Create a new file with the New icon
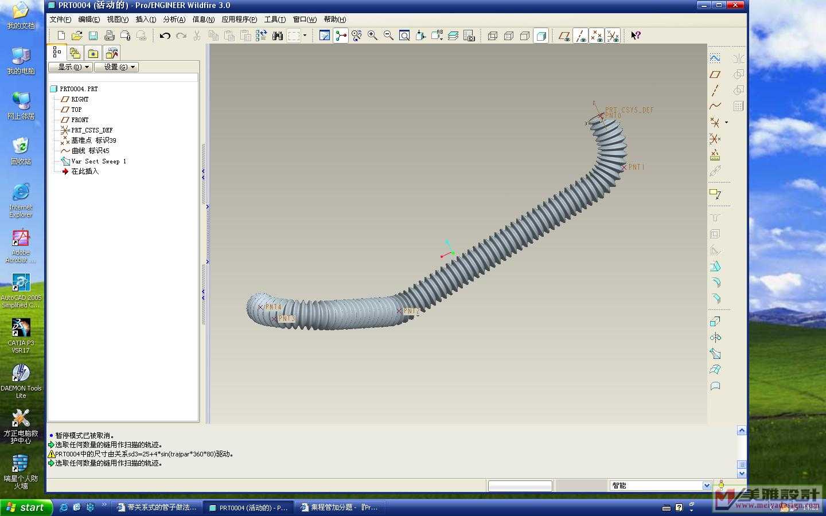 click(x=61, y=36)
